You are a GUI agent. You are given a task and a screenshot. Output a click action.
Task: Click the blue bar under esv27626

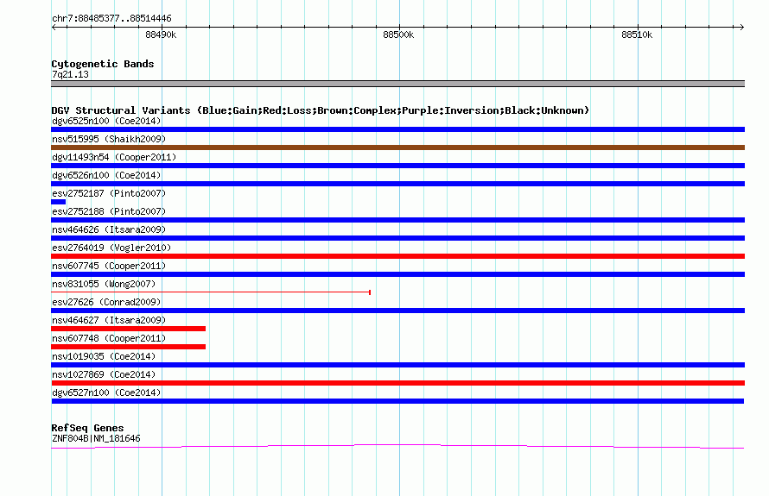397,311
